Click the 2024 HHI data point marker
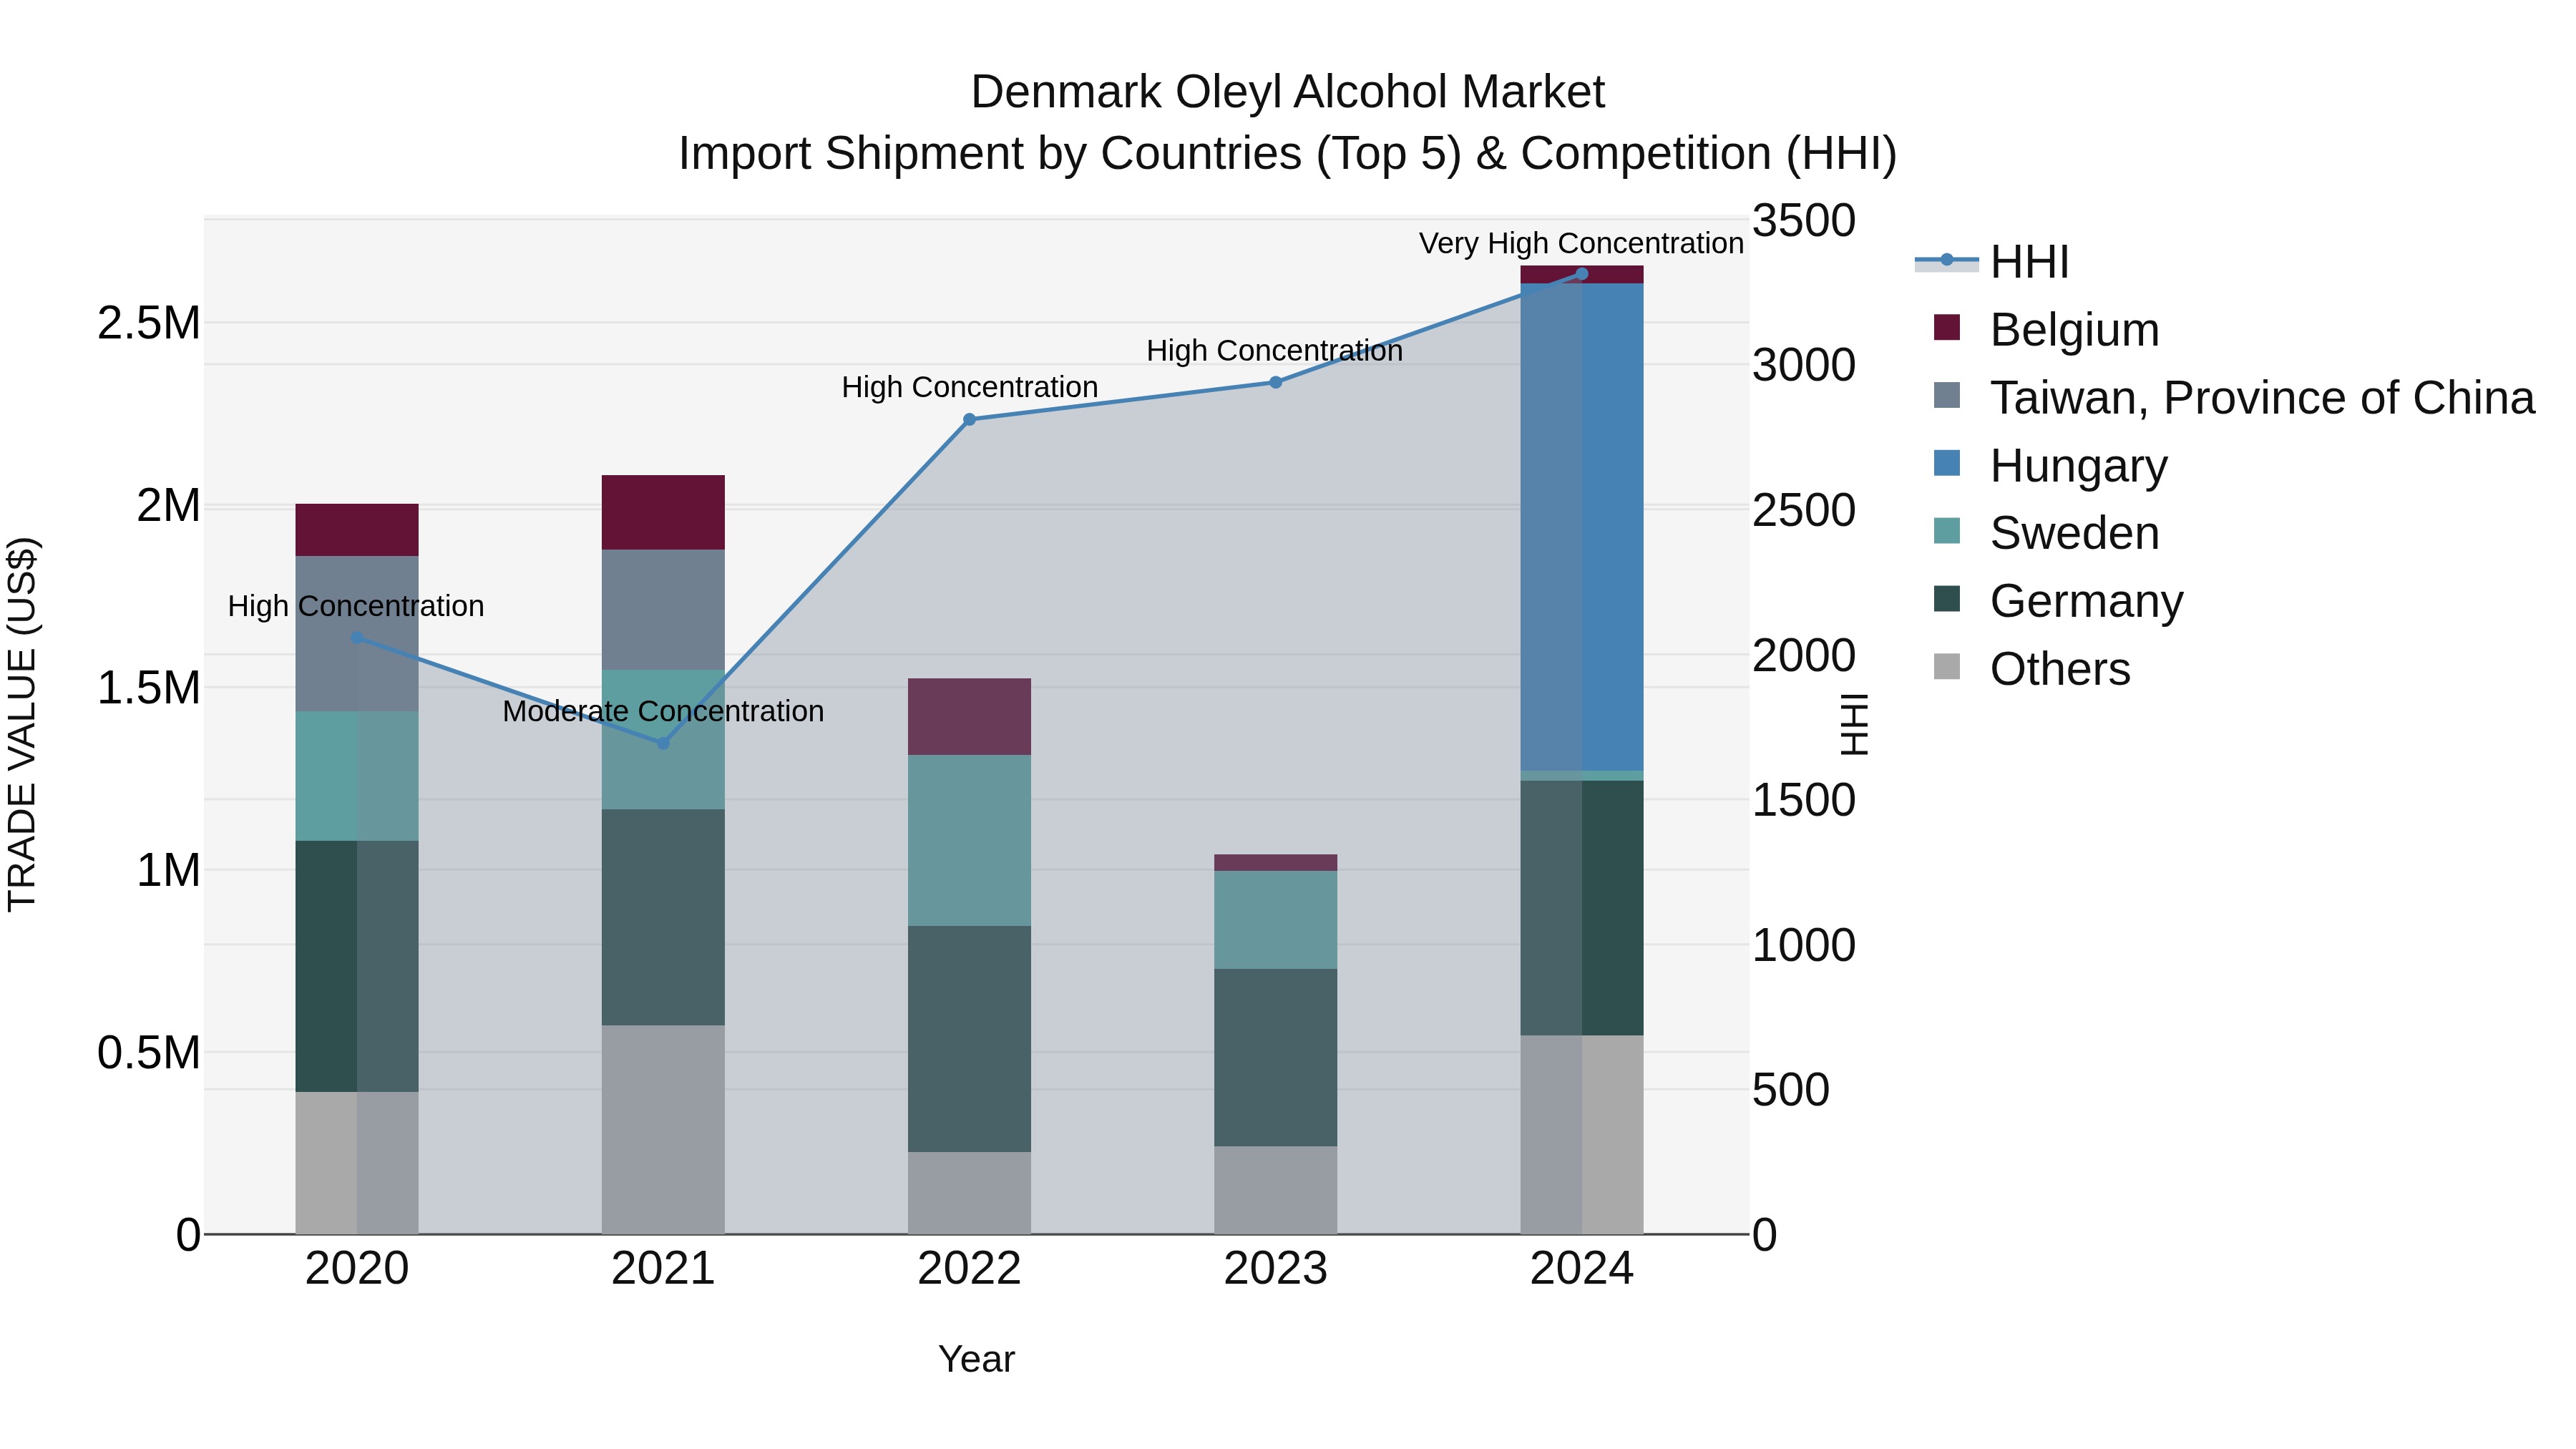 pos(1581,274)
